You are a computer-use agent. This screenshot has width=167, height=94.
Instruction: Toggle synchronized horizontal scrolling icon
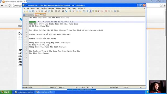point(80,11)
